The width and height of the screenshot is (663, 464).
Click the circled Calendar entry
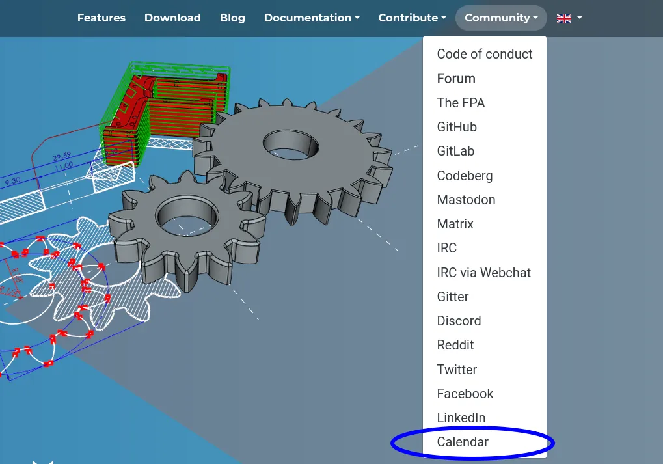pos(463,442)
